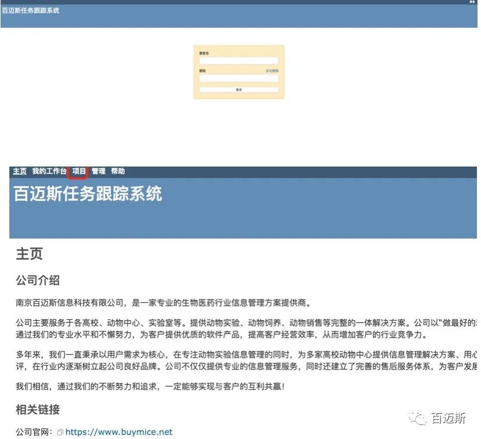Open the 忘记密码 forgot password link
Image resolution: width=481 pixels, height=439 pixels.
pos(271,70)
